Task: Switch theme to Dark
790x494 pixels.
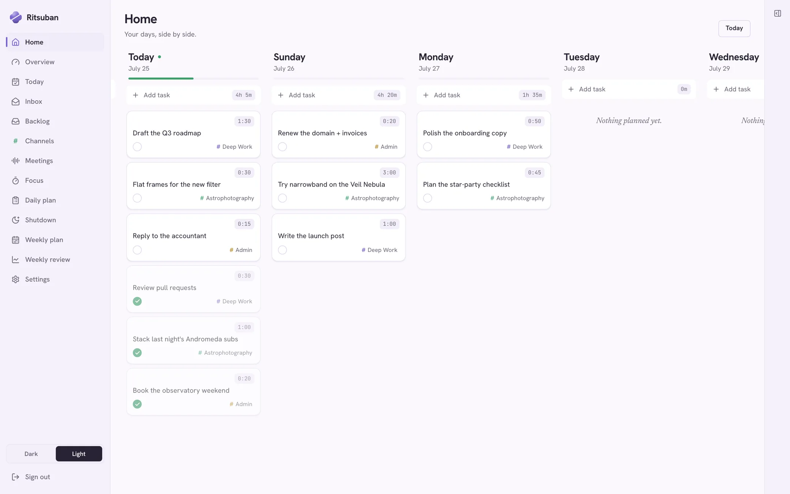Action: [31, 454]
